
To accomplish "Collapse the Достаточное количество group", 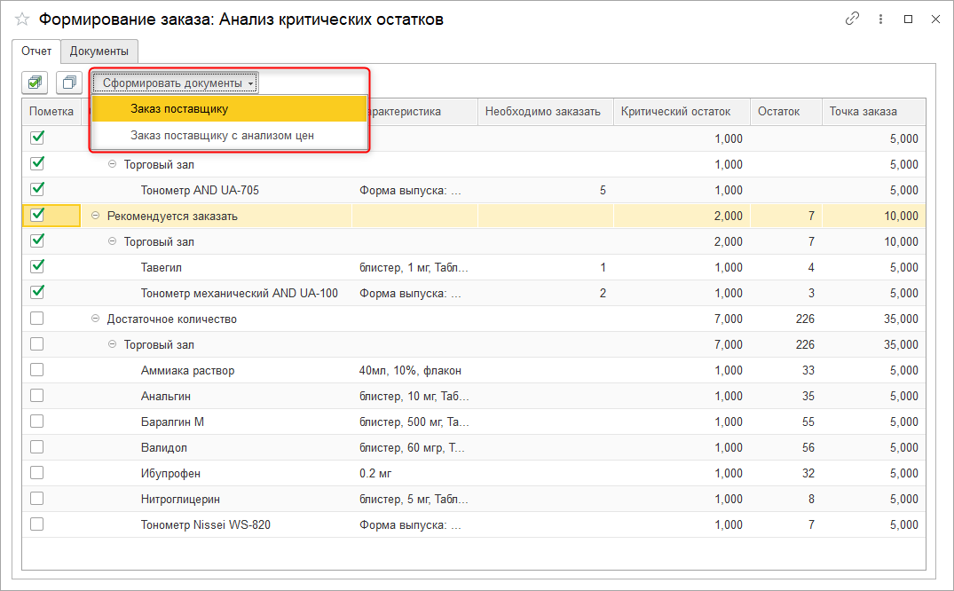I will tap(95, 319).
